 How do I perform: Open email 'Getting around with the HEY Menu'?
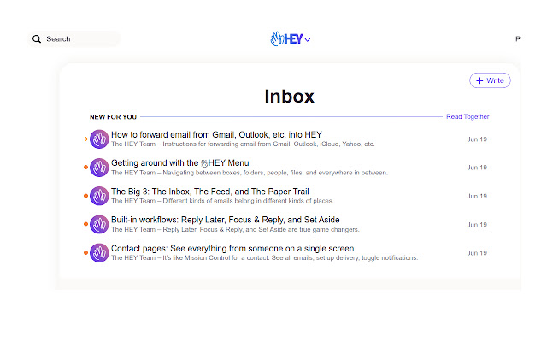180,163
